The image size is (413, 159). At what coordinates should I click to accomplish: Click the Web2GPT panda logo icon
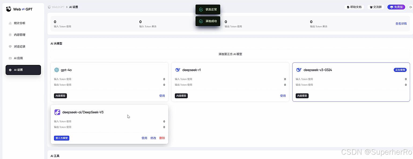click(9, 9)
